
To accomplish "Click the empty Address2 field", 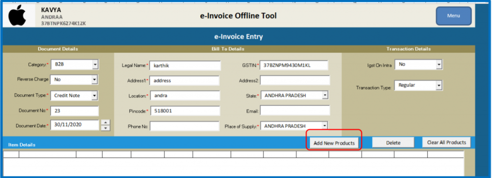I will pos(295,80).
